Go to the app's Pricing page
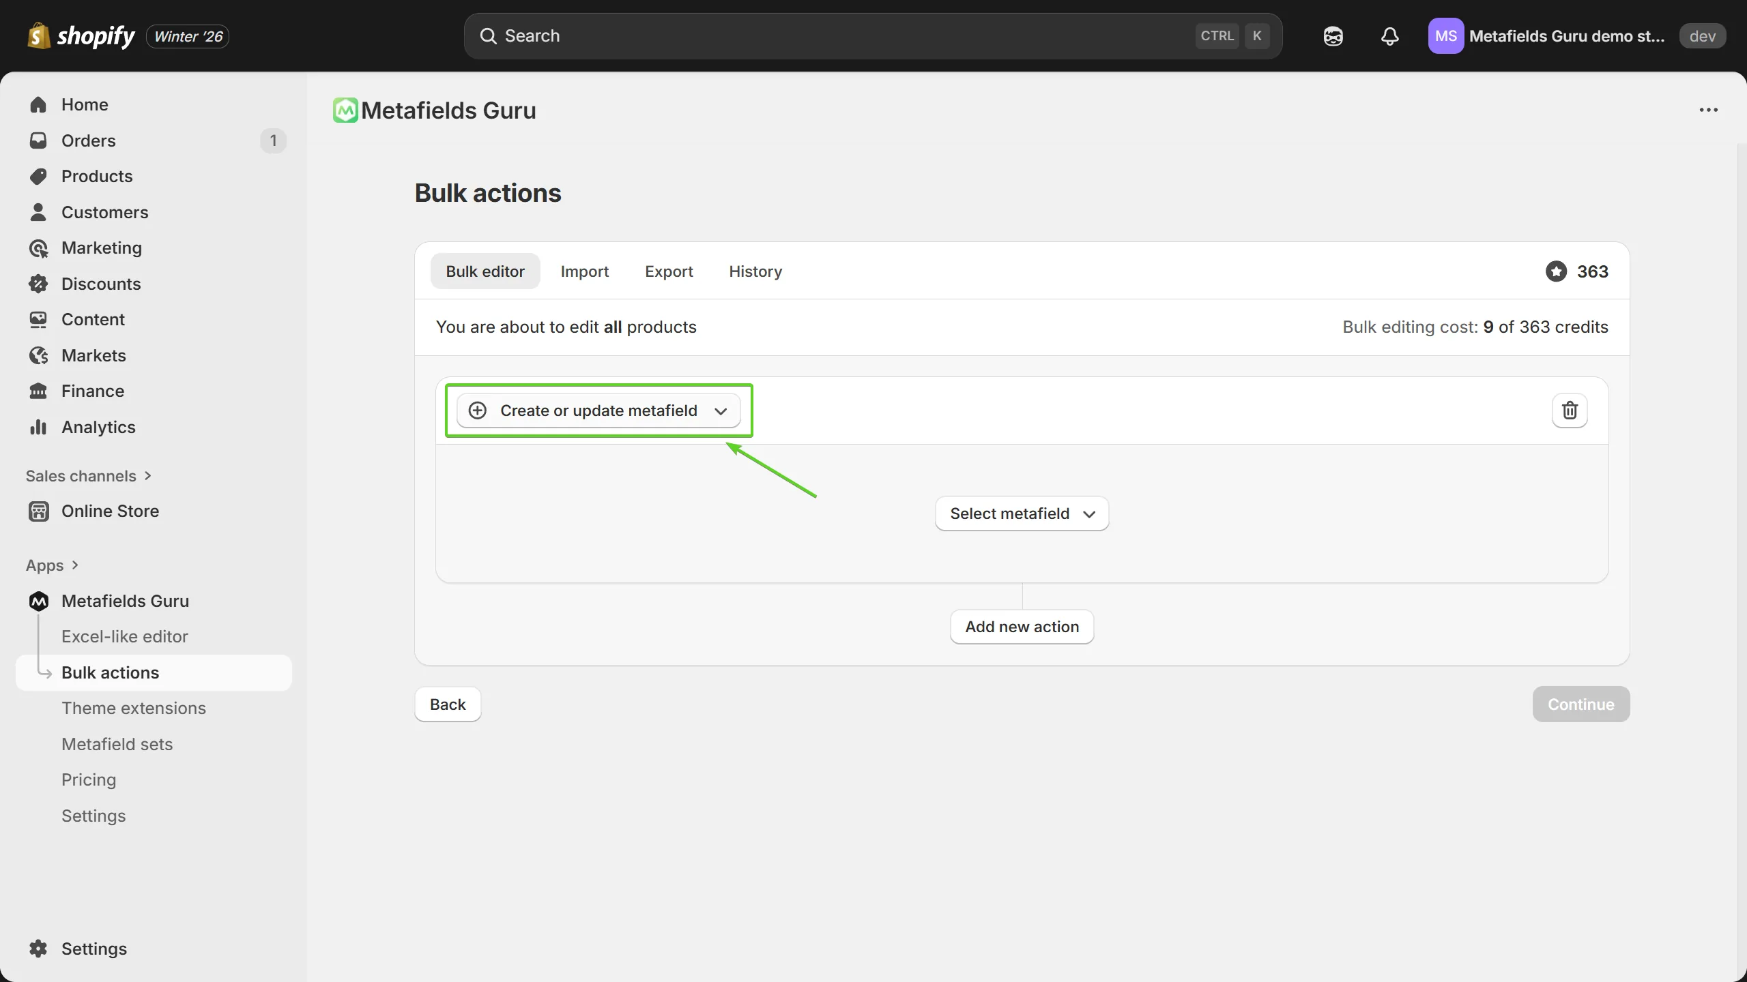The height and width of the screenshot is (982, 1747). click(89, 779)
